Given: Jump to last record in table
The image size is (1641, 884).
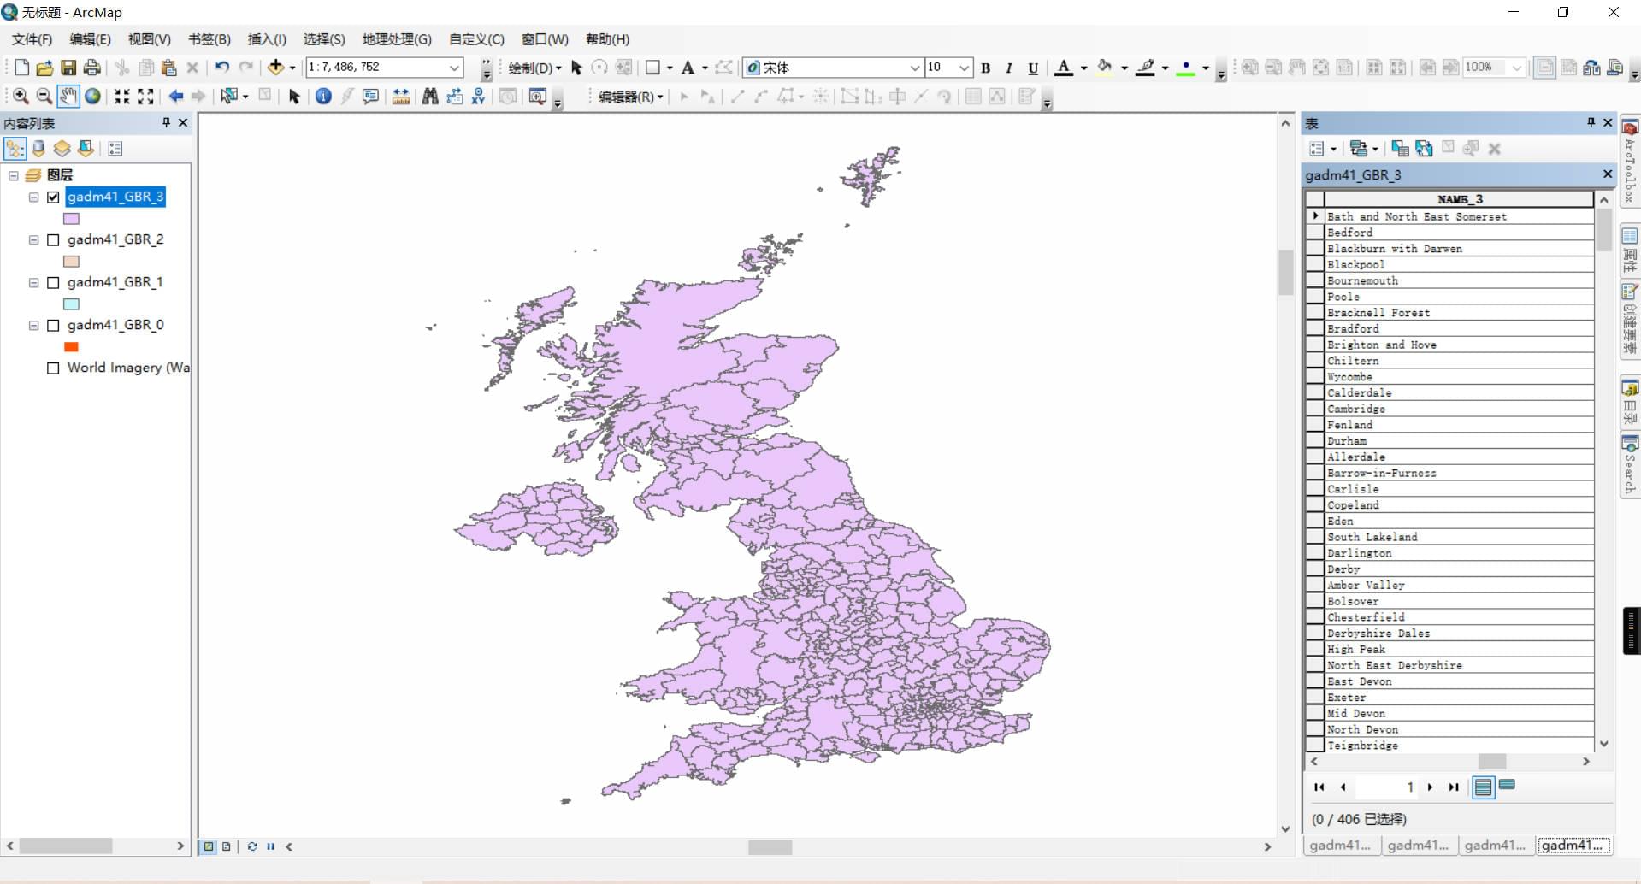Looking at the screenshot, I should click(1454, 787).
